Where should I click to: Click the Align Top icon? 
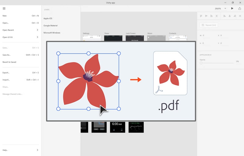201,16
